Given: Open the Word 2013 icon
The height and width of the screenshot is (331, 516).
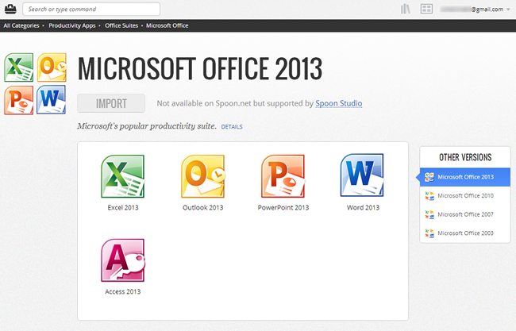Looking at the screenshot, I should tap(363, 175).
